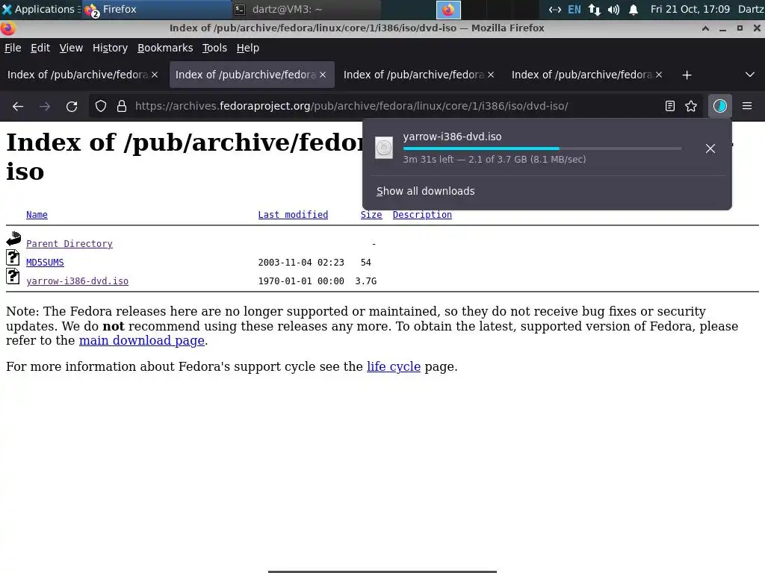Sort listing by Description
The height and width of the screenshot is (573, 765).
click(422, 215)
